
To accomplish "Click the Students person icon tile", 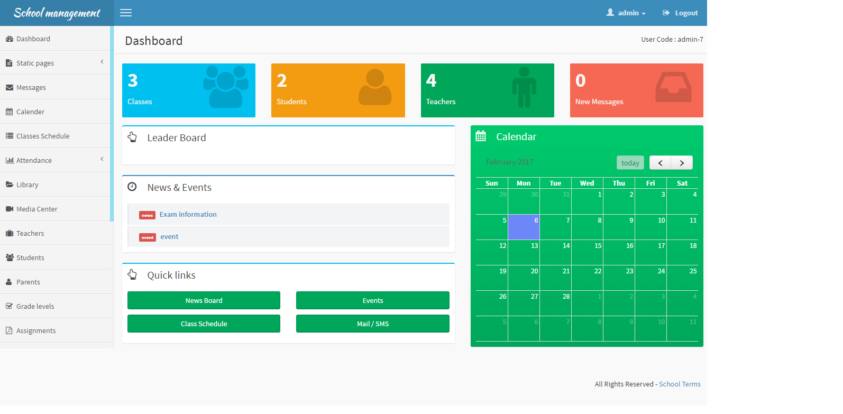I will click(375, 87).
